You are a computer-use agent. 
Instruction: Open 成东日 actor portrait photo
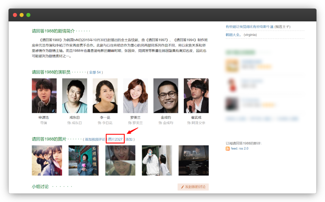tap(75, 96)
